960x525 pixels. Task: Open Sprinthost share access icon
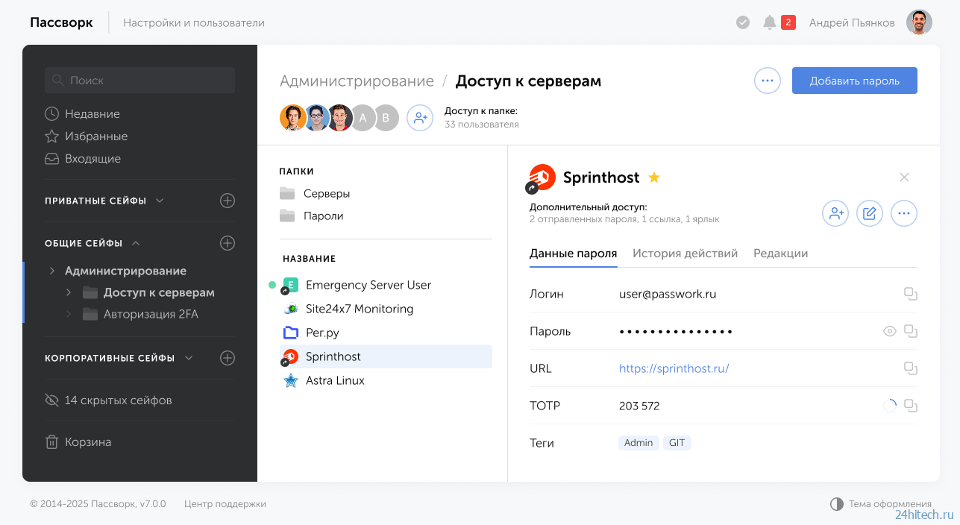tap(835, 213)
